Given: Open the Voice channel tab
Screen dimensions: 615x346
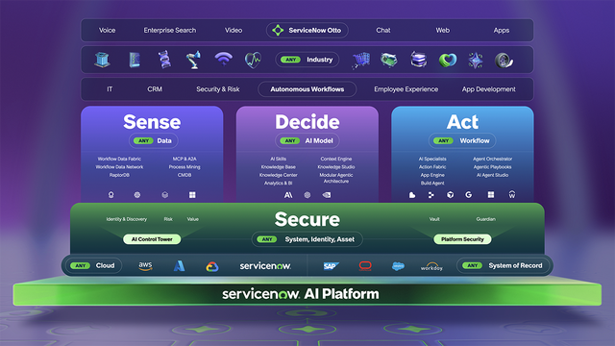Looking at the screenshot, I should 107,30.
